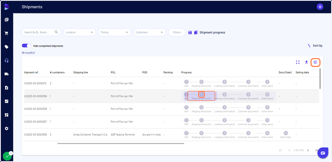Viewport: 332px width, 162px height.
Task: Open shipment SH2023-03-0000308
Action: pyautogui.click(x=35, y=109)
